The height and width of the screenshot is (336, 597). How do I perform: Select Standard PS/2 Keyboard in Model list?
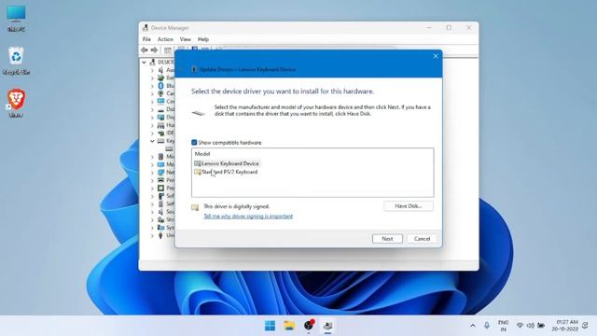[x=226, y=172]
